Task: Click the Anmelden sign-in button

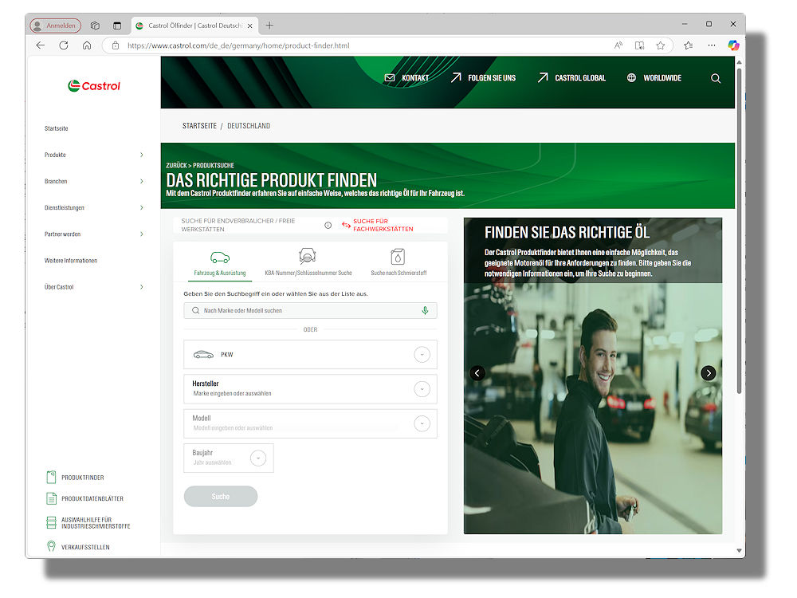Action: click(56, 26)
